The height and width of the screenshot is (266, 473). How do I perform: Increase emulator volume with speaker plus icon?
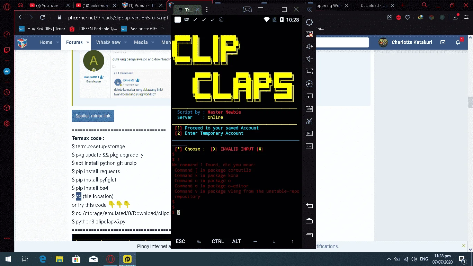[x=309, y=46]
